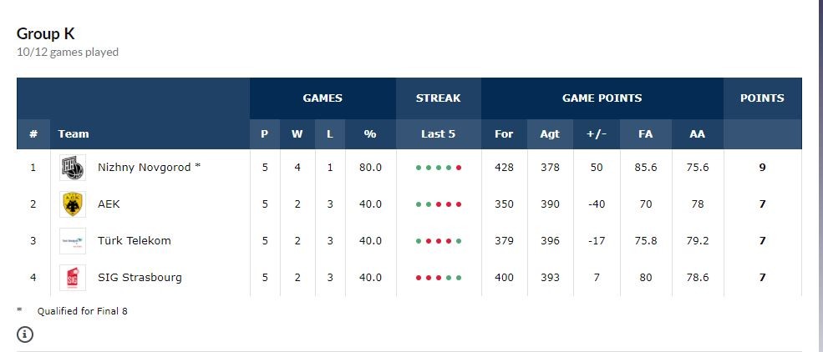Image resolution: width=823 pixels, height=352 pixels.
Task: Open the Türk Telekom team page link
Action: pos(135,241)
